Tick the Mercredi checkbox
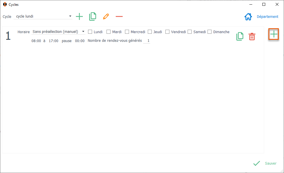Image resolution: width=284 pixels, height=173 pixels. 127,32
